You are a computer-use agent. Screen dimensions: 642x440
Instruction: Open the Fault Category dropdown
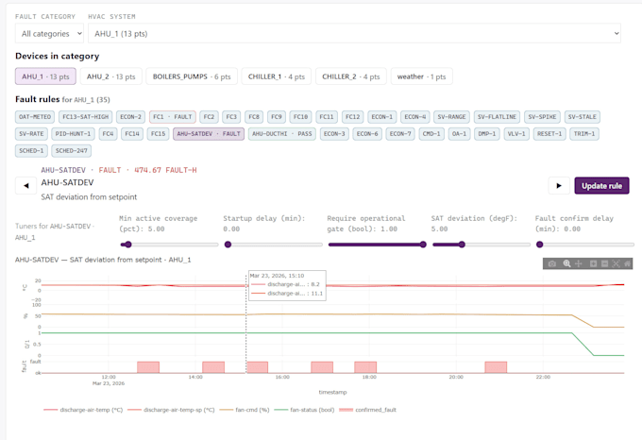coord(49,34)
